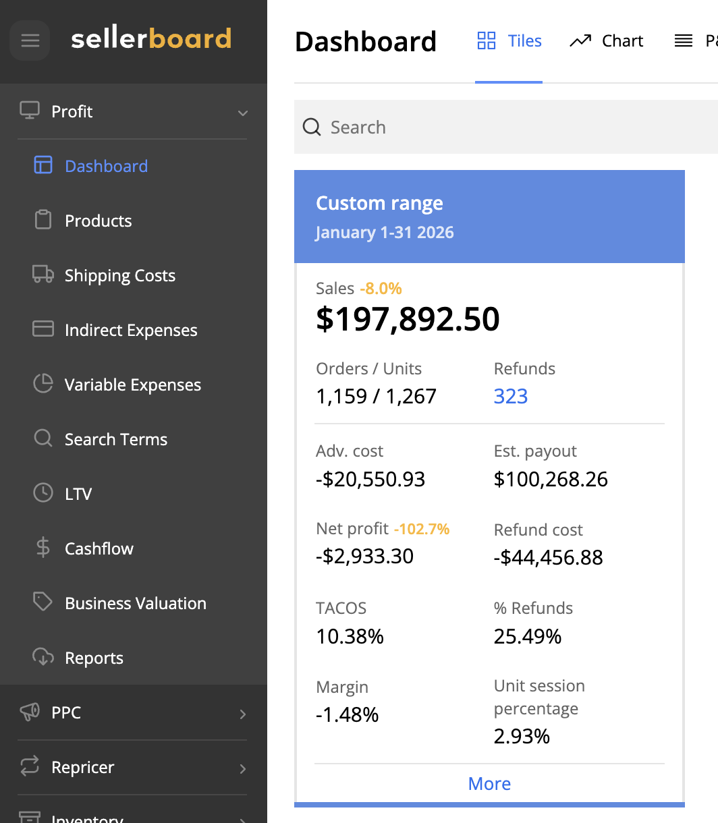
Task: Click the Reports download icon
Action: pyautogui.click(x=43, y=656)
